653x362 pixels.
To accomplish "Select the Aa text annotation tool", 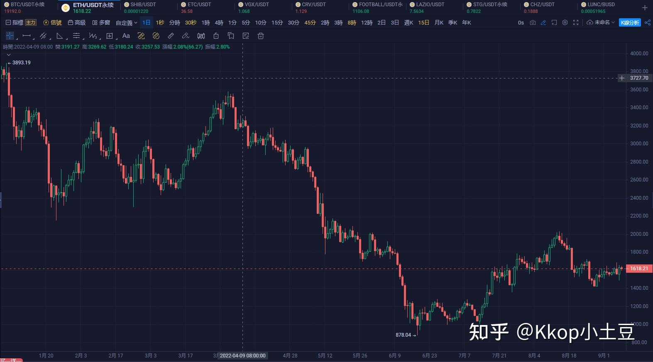I will point(126,36).
